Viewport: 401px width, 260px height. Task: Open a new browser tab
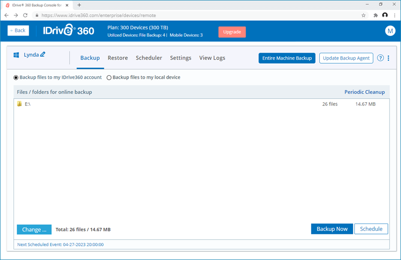point(79,5)
